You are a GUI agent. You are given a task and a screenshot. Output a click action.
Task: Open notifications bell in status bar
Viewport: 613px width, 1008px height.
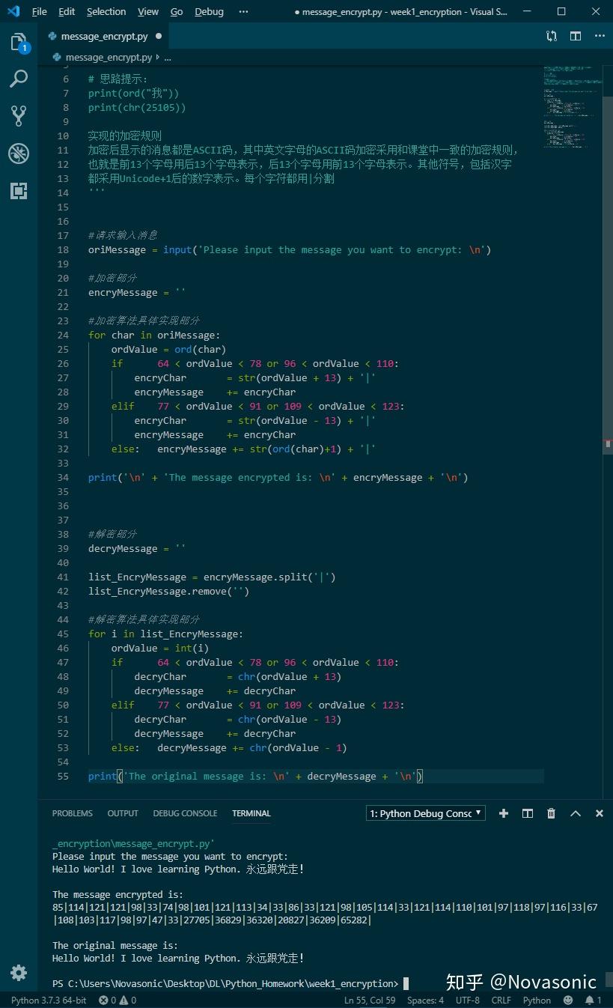[594, 1001]
